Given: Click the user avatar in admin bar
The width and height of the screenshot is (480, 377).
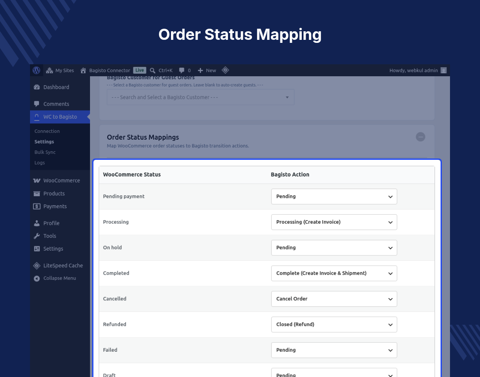Looking at the screenshot, I should coord(443,70).
